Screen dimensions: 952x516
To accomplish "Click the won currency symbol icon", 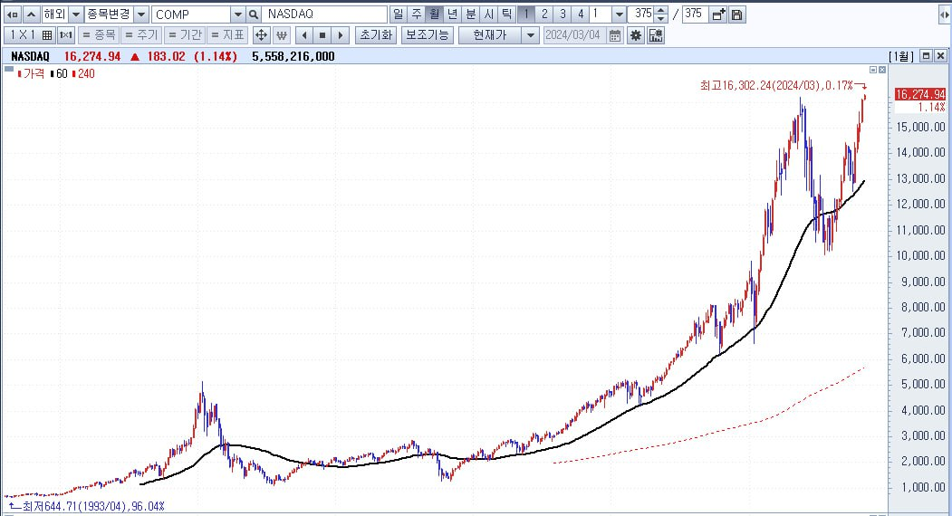I will (x=281, y=35).
